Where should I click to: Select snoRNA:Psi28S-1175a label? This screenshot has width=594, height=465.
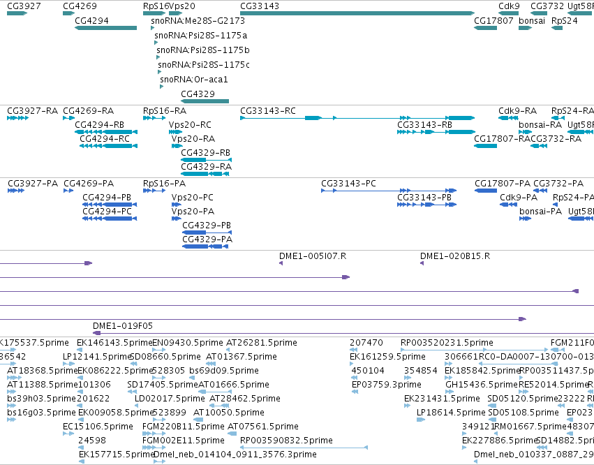pyautogui.click(x=201, y=35)
